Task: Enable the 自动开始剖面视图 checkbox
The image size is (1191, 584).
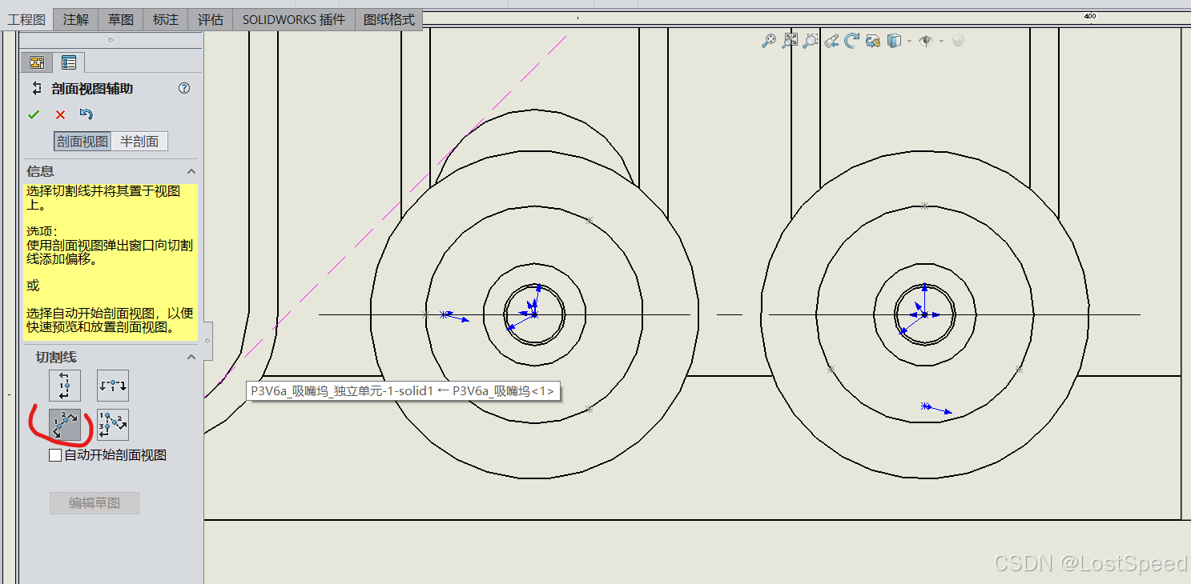Action: [55, 455]
